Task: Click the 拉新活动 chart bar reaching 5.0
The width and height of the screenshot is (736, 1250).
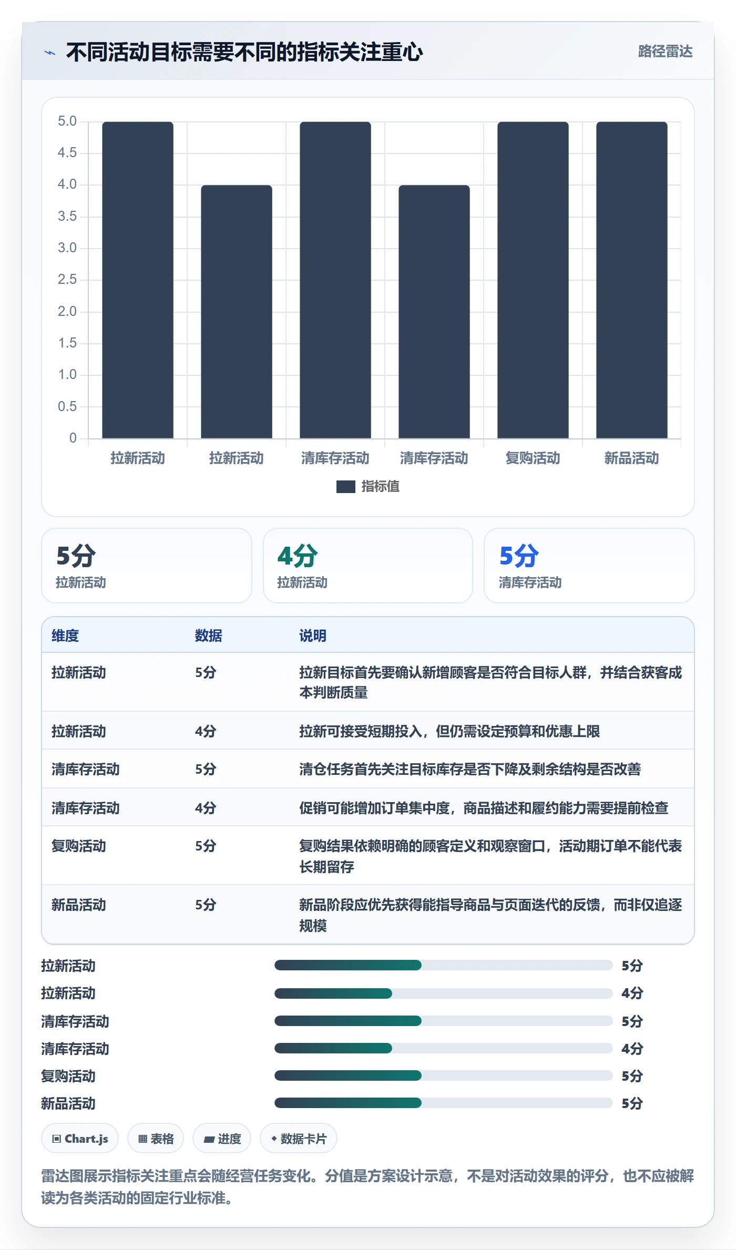Action: [x=138, y=280]
